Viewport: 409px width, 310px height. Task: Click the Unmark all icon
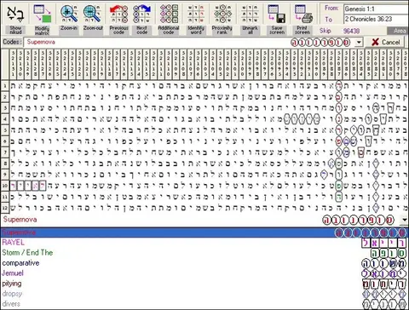coord(250,14)
